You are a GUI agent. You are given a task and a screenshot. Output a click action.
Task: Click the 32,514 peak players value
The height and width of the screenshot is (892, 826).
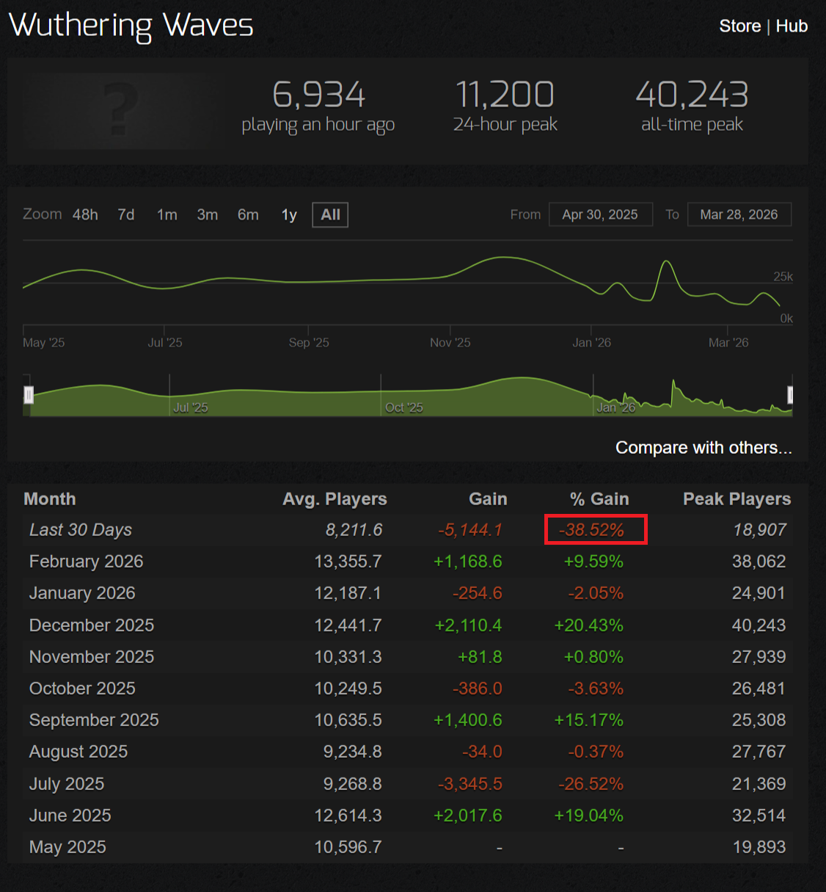[x=759, y=816]
